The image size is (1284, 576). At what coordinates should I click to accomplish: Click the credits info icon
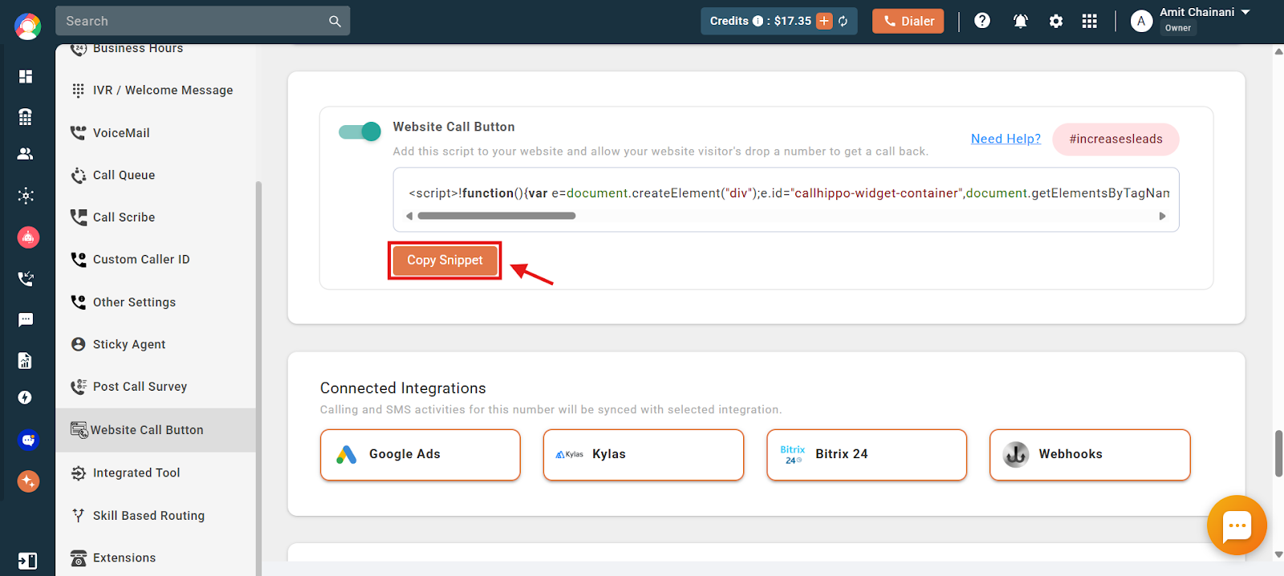[758, 22]
